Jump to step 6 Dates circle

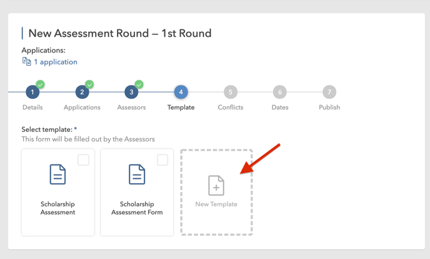tap(279, 92)
